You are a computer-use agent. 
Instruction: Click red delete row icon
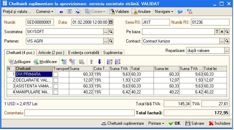tap(72, 62)
